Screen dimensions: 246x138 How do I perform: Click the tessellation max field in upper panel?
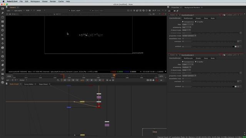click(187, 39)
